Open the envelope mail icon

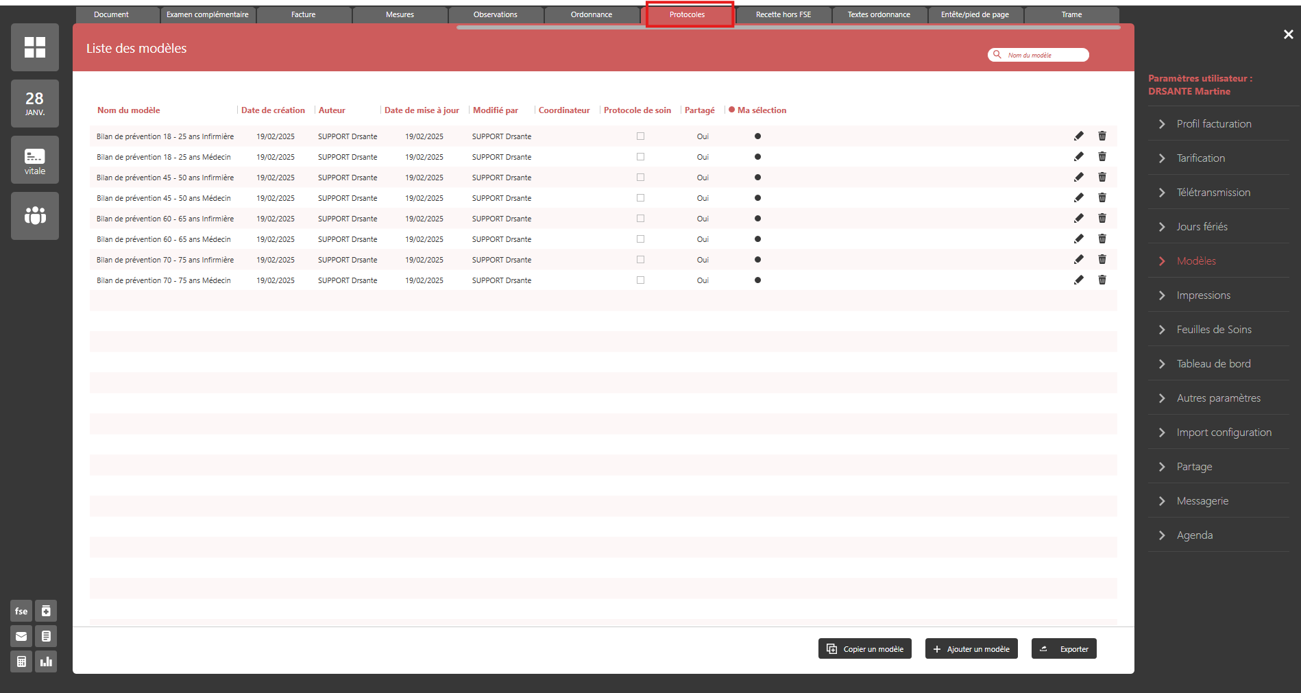pyautogui.click(x=21, y=636)
